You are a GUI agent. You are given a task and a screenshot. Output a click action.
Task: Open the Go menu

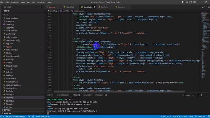28,2
